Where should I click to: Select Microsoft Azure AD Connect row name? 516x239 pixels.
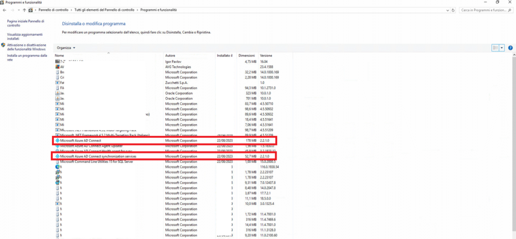[81, 140]
